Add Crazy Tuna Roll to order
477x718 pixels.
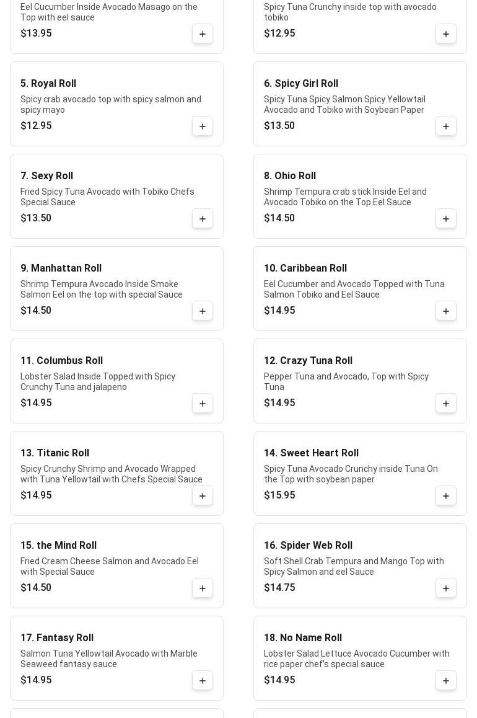click(x=446, y=404)
